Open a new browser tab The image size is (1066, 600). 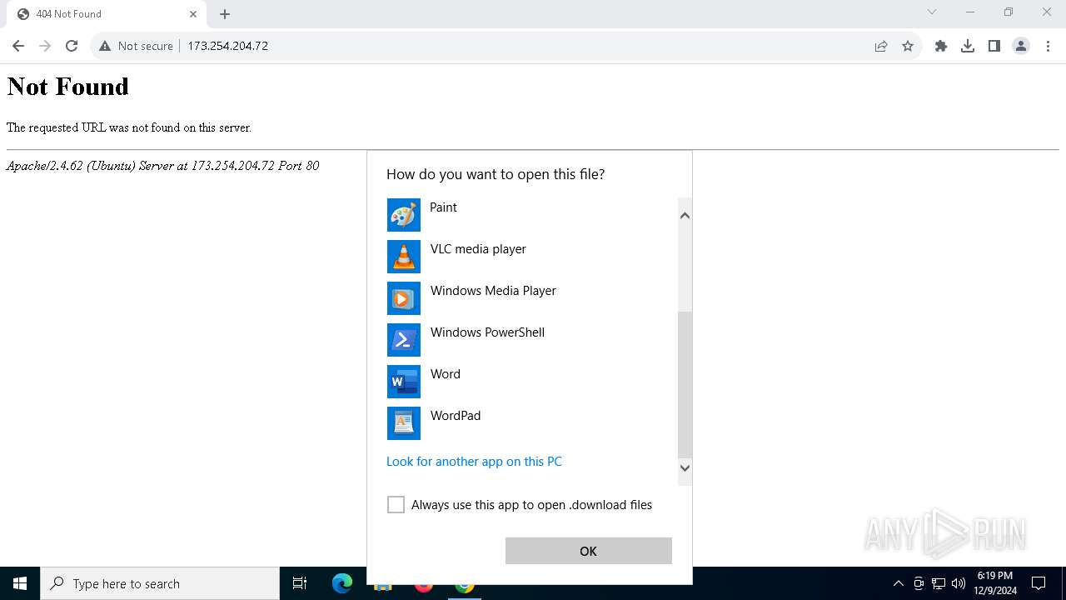tap(225, 14)
